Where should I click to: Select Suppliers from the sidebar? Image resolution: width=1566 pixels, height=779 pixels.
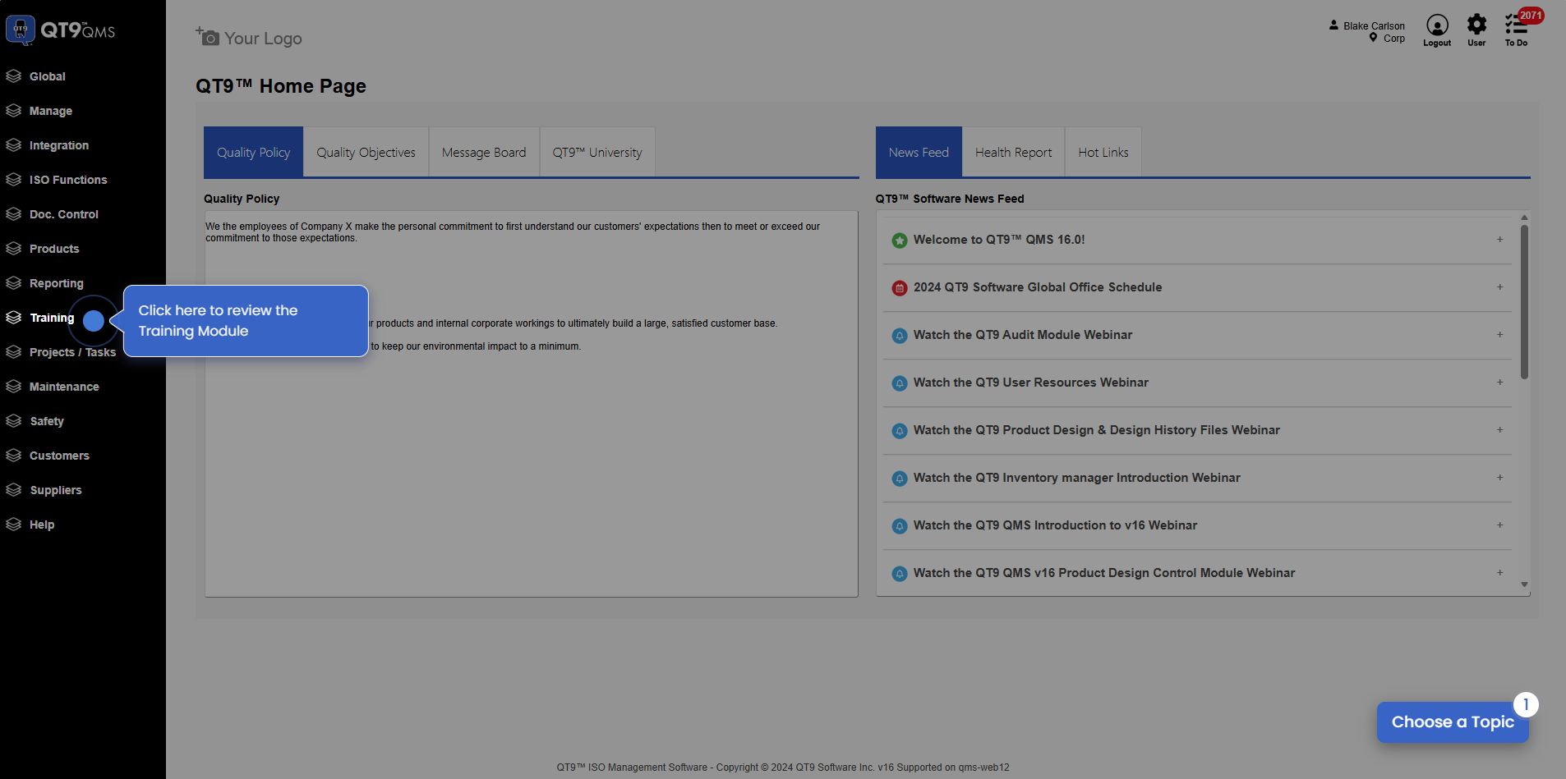(x=55, y=490)
